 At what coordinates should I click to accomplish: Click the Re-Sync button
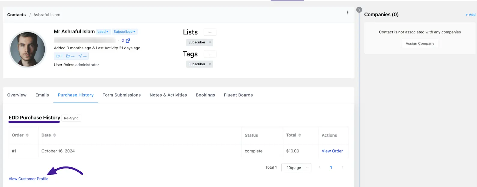click(71, 118)
